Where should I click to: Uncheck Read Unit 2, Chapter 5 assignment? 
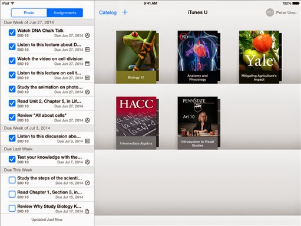coord(12,103)
